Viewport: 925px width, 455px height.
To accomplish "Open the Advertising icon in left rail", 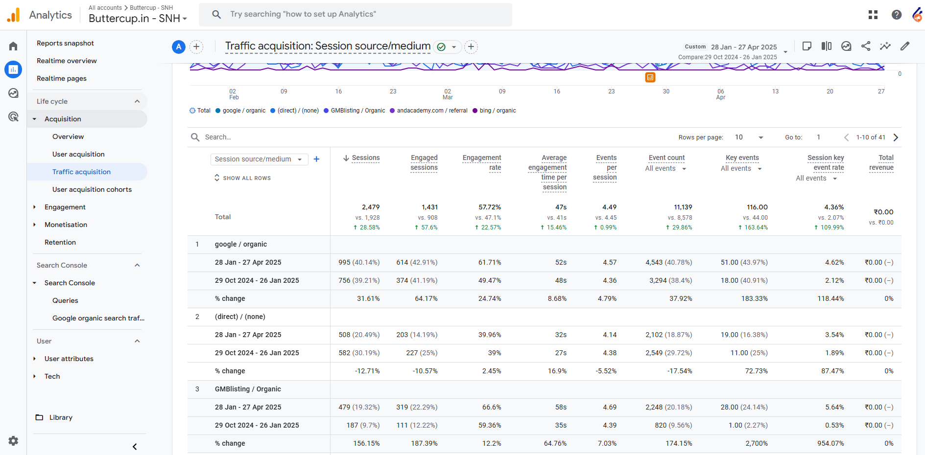I will click(x=13, y=116).
